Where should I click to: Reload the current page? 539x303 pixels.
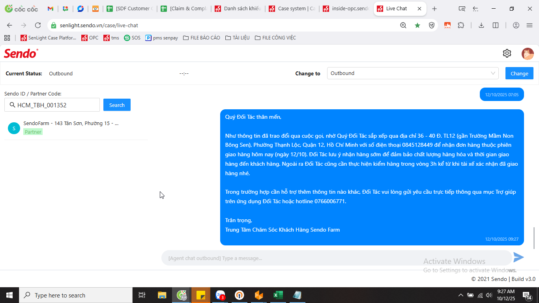(38, 25)
